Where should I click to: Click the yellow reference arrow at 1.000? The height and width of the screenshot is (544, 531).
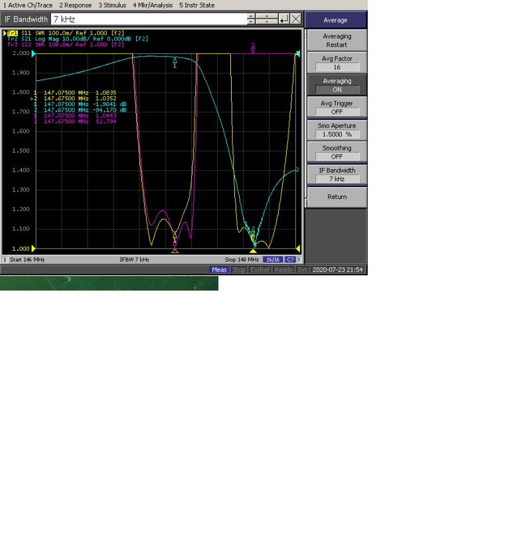(x=33, y=248)
